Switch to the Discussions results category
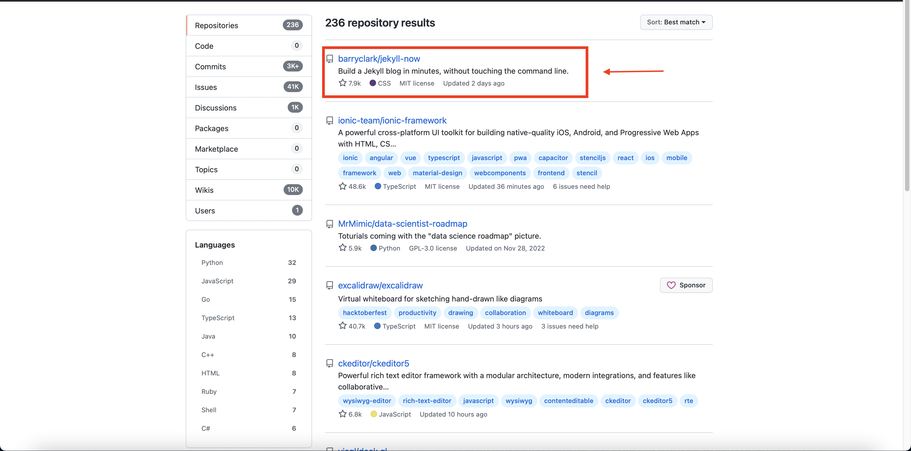The height and width of the screenshot is (451, 911). click(249, 108)
